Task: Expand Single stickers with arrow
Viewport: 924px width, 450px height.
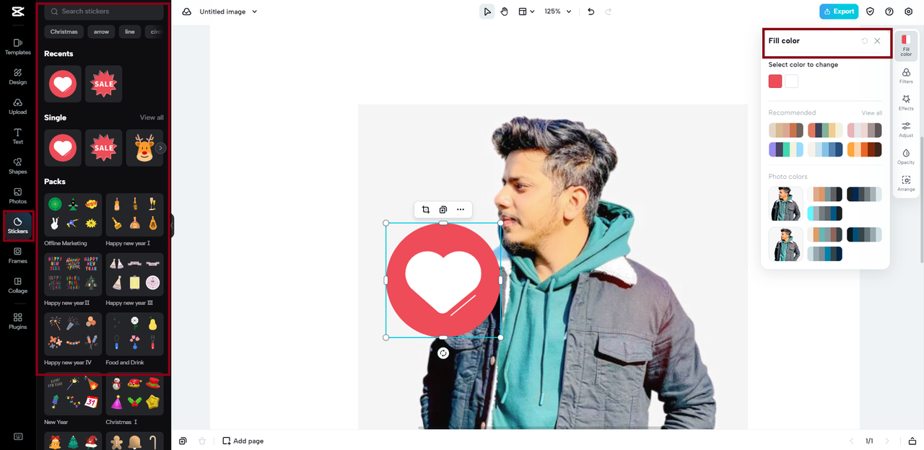Action: tap(161, 148)
